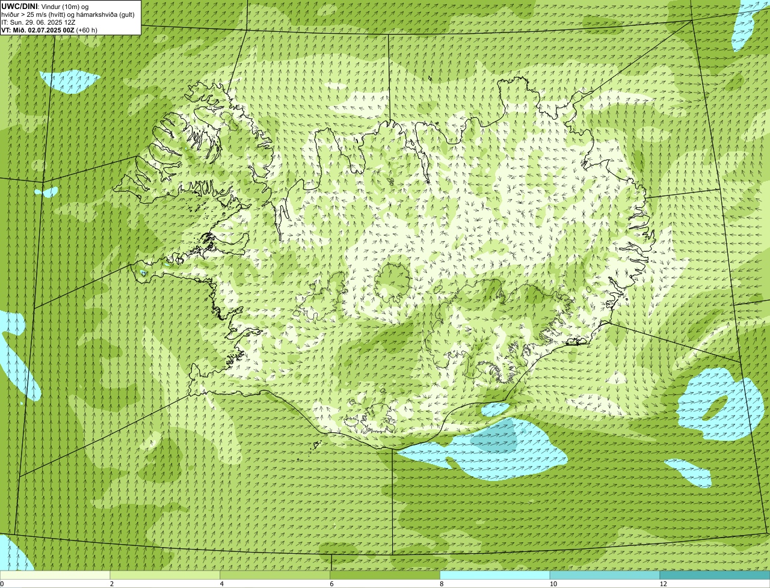
Task: Click the '12' label on the color scale
Action: click(664, 584)
